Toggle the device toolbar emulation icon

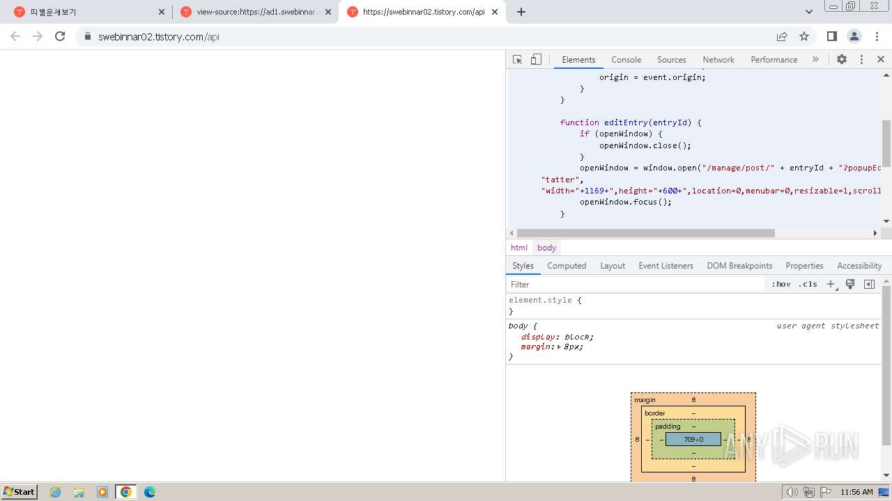point(536,60)
